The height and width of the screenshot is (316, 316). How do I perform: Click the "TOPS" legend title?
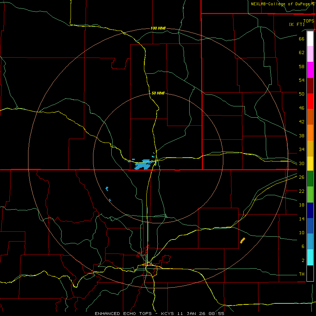[309, 21]
